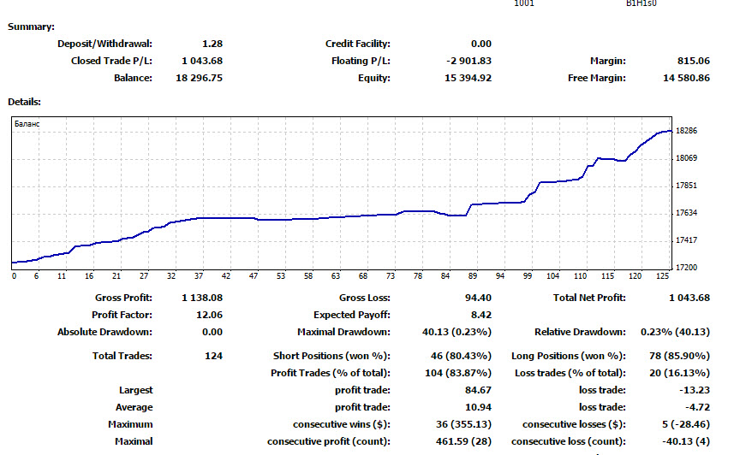The image size is (740, 455).
Task: Click the x-axis marker labeled 125
Action: [x=662, y=276]
